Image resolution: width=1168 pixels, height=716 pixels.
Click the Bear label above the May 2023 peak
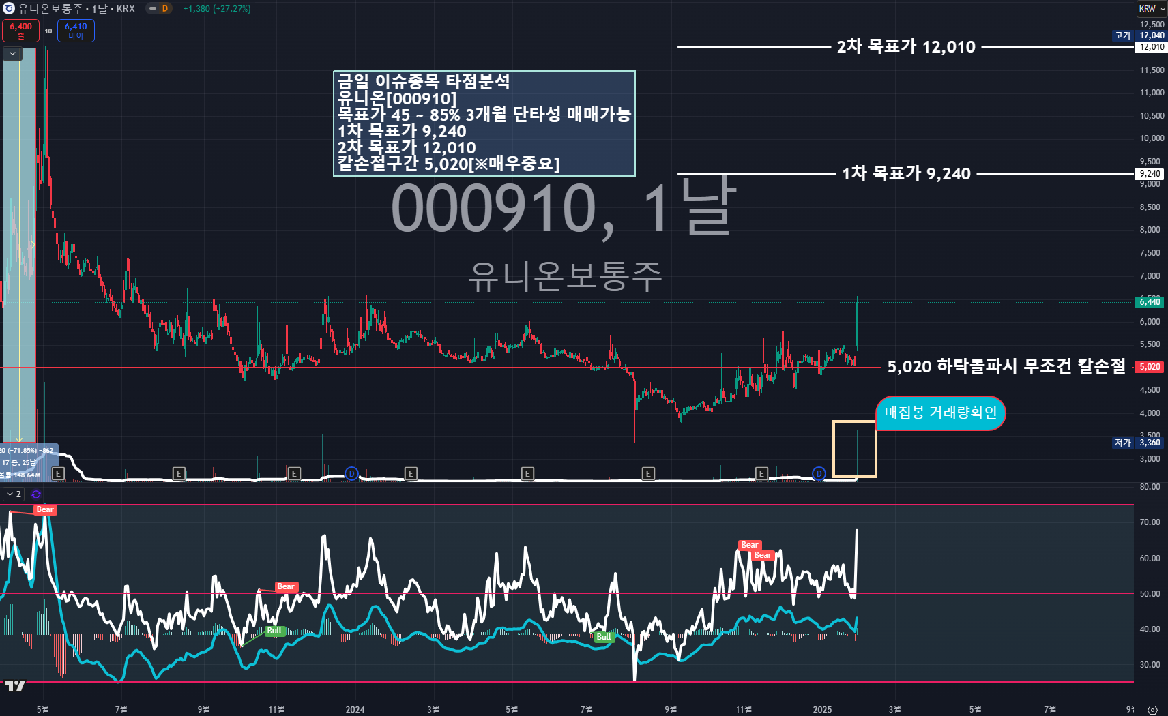(x=45, y=509)
